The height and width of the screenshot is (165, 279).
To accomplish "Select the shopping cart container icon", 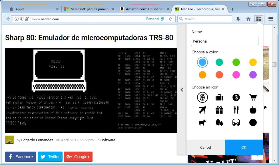I will click(253, 97).
